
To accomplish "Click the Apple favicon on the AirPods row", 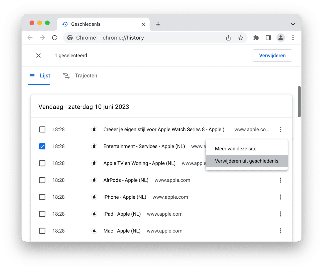I will [x=94, y=180].
